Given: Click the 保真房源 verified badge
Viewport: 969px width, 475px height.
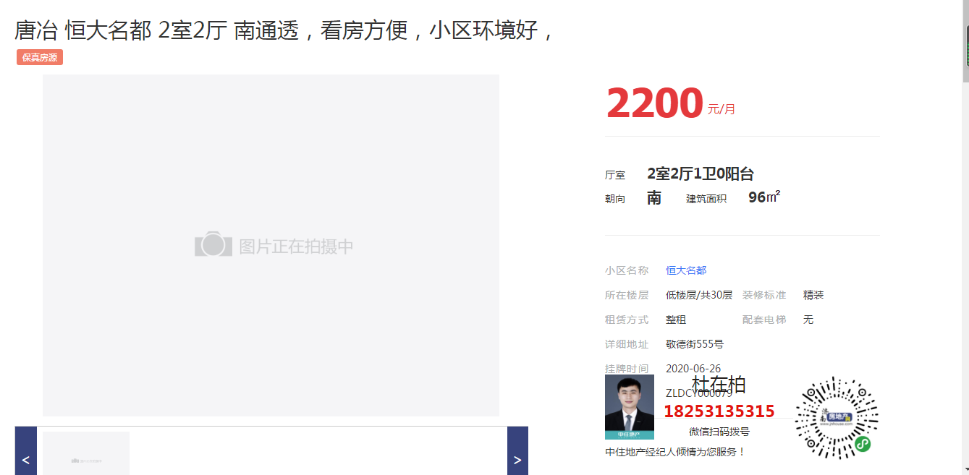Looking at the screenshot, I should [x=40, y=57].
